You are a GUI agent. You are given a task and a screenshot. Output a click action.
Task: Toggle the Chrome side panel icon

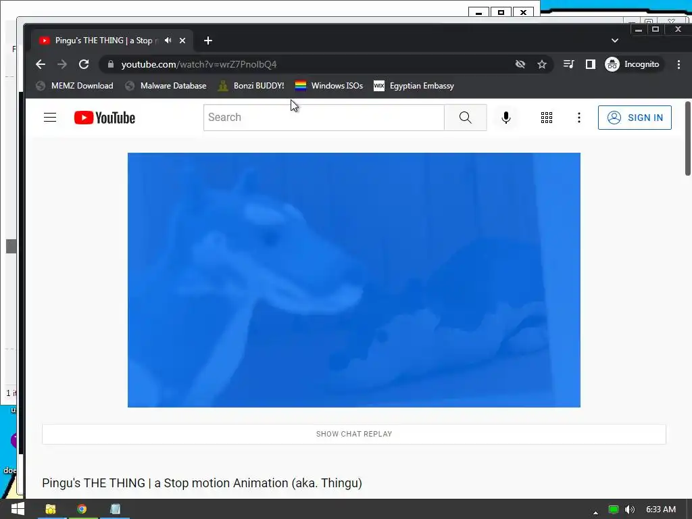click(590, 64)
